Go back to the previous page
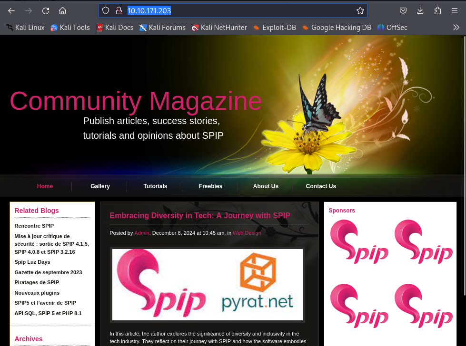This screenshot has width=466, height=346. pyautogui.click(x=11, y=11)
